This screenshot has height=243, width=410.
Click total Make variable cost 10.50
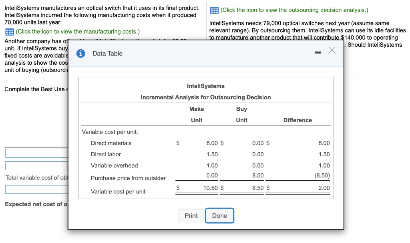coord(211,188)
